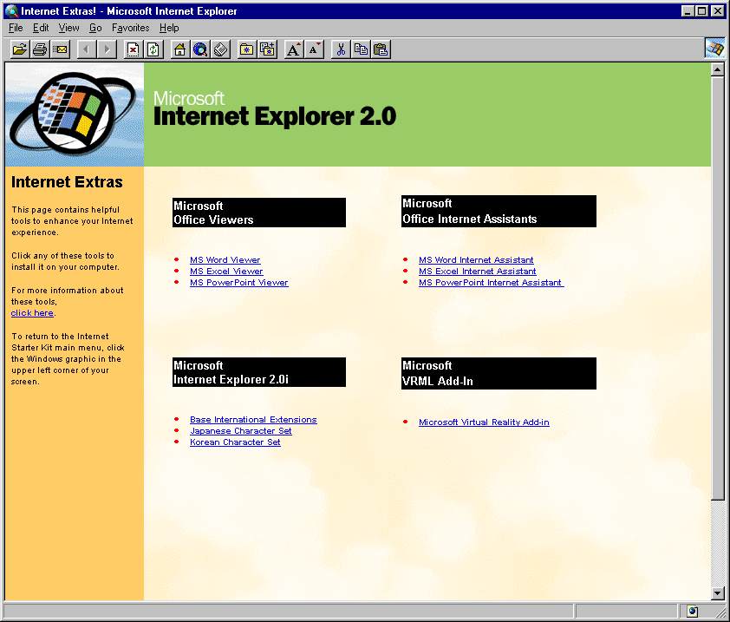The height and width of the screenshot is (622, 730).
Task: Install the MS Word Viewer
Action: click(x=225, y=260)
